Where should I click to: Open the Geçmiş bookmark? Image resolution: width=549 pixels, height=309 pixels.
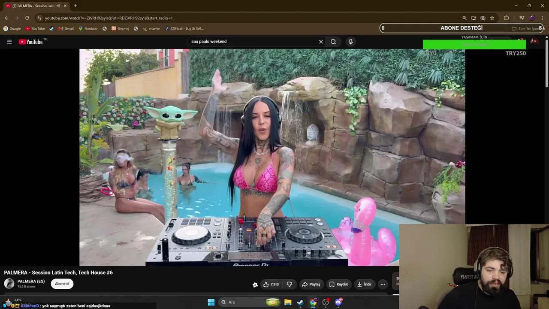(x=120, y=29)
